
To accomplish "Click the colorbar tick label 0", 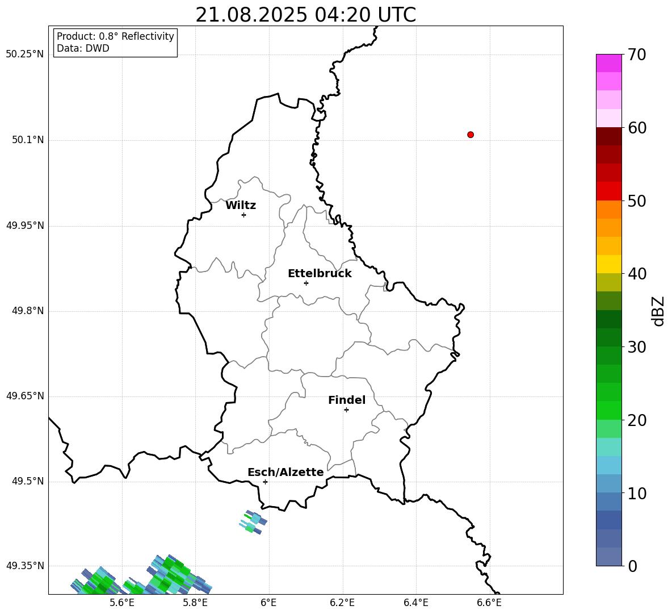I will [x=632, y=566].
